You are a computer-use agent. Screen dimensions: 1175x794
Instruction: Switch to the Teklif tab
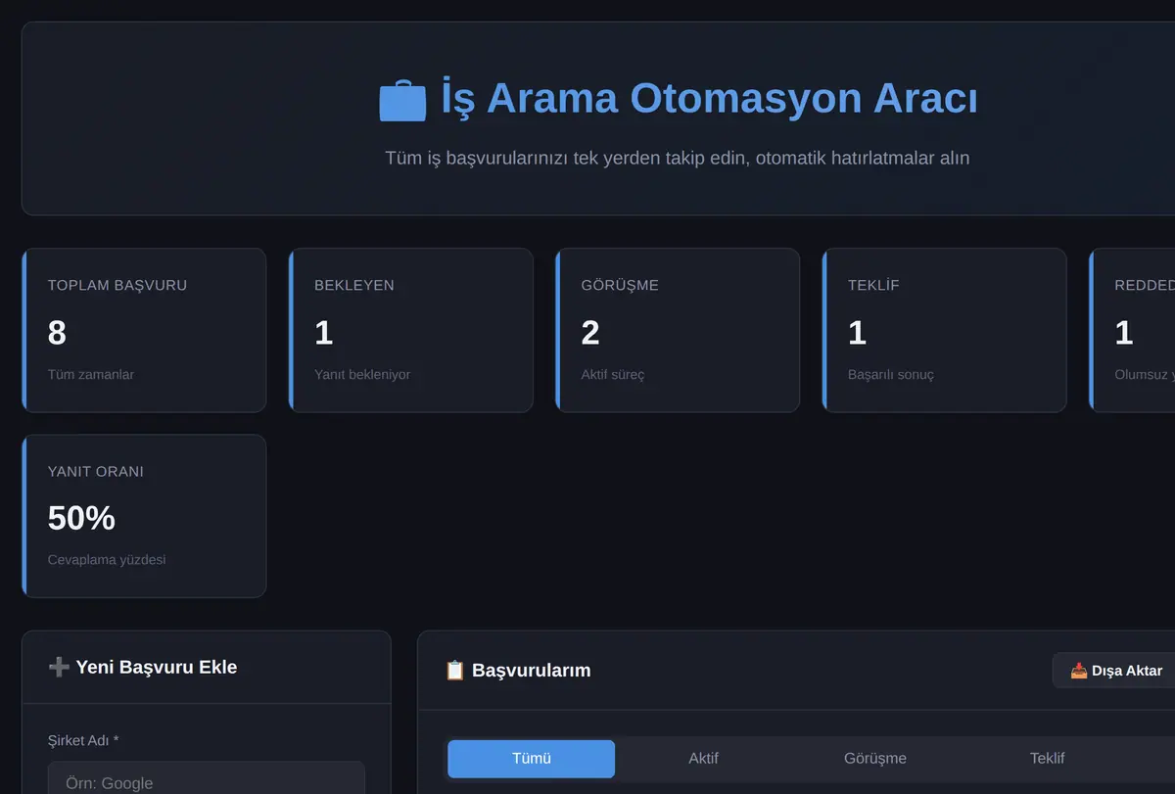1047,759
